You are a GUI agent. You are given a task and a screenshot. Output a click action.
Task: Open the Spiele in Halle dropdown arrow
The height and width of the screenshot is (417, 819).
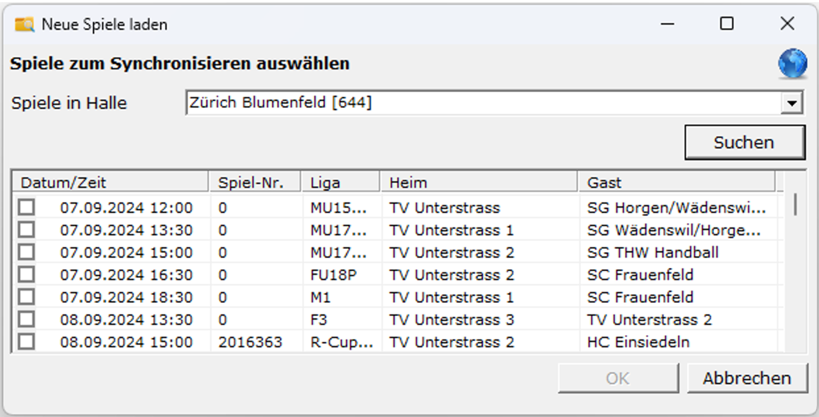point(792,103)
